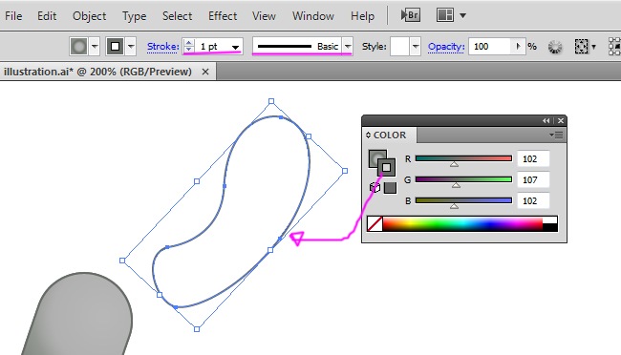
Task: Click the B value field showing 102
Action: [x=533, y=200]
